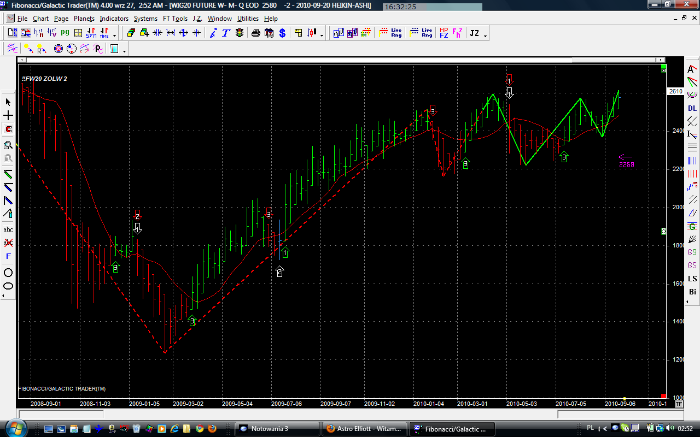Toggle the SYM symbol button
700x437 pixels.
coord(91,33)
